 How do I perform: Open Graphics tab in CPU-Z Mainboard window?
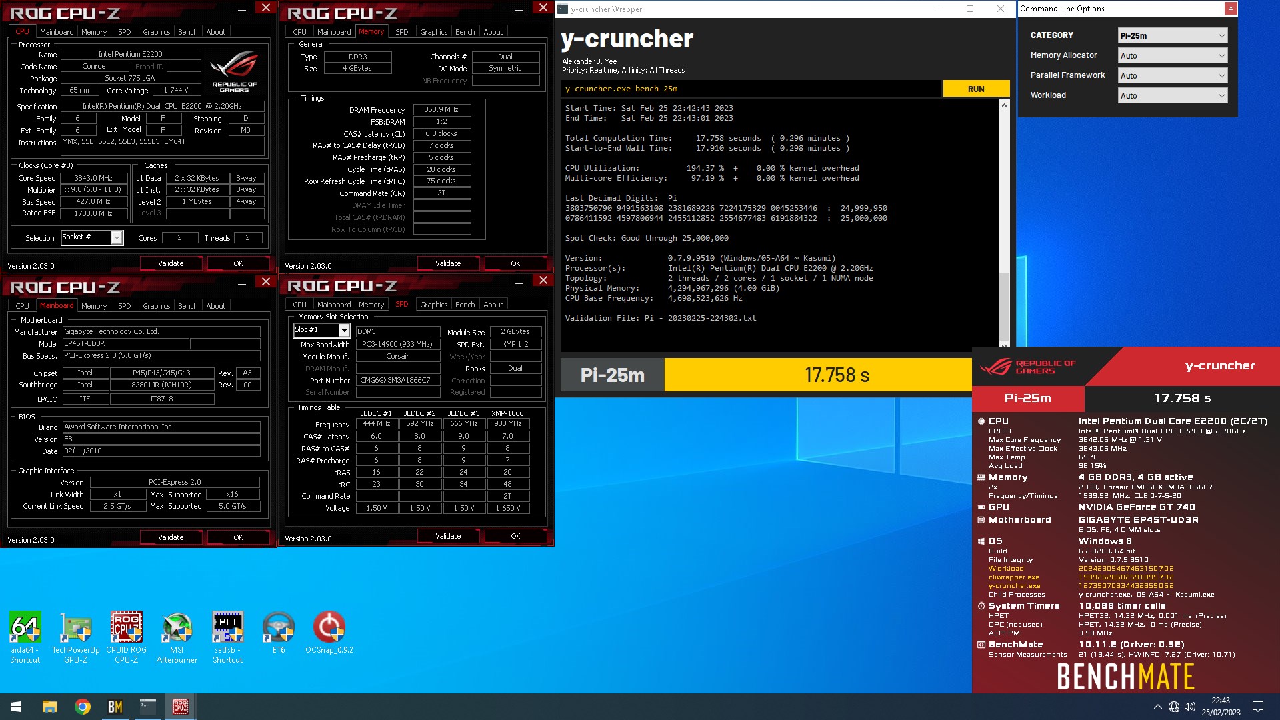coord(157,306)
